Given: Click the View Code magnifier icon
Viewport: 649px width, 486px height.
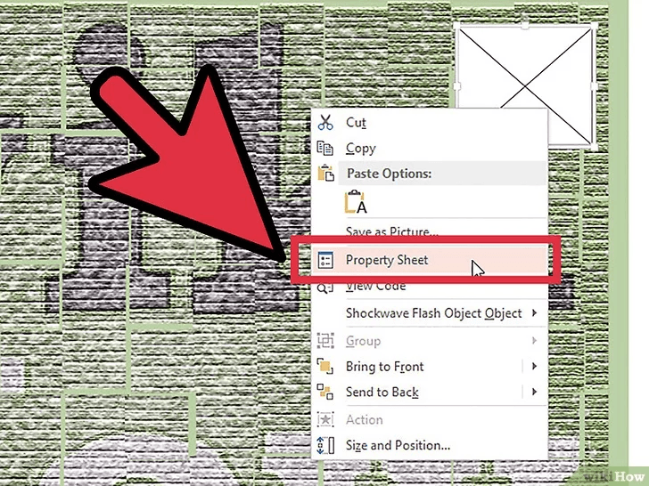Looking at the screenshot, I should 325,287.
